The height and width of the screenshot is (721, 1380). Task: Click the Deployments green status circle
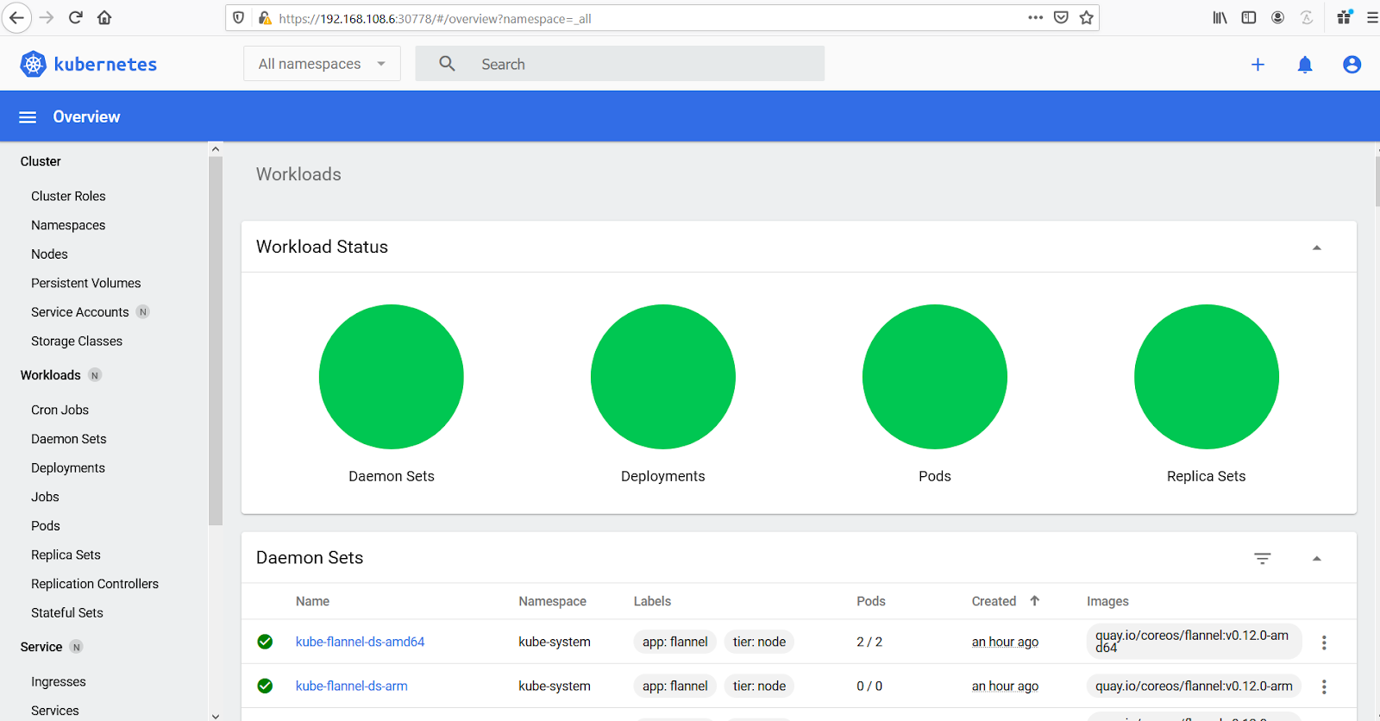pos(663,377)
